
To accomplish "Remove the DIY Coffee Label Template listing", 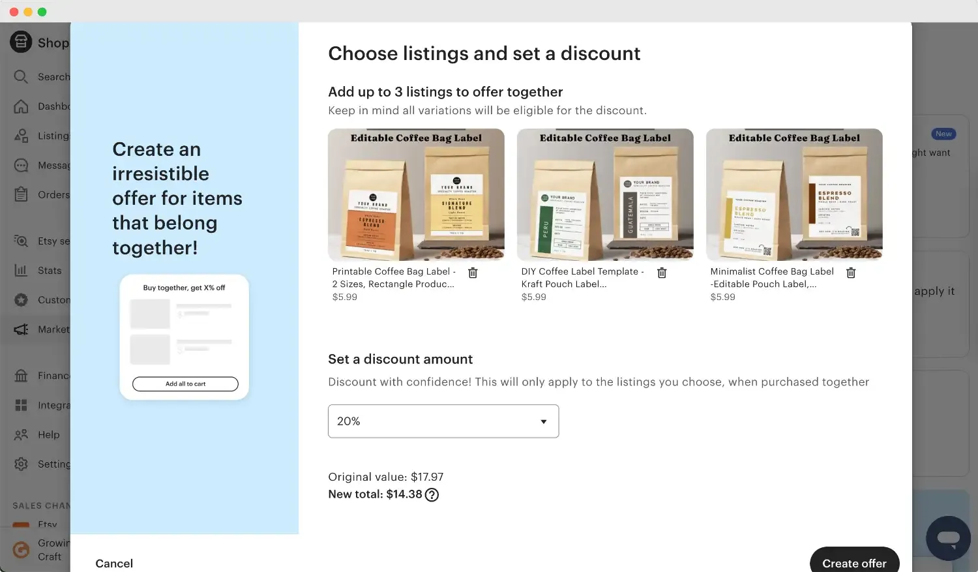I will pos(662,273).
